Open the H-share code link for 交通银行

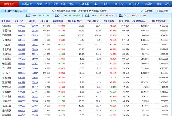click(x=35, y=40)
